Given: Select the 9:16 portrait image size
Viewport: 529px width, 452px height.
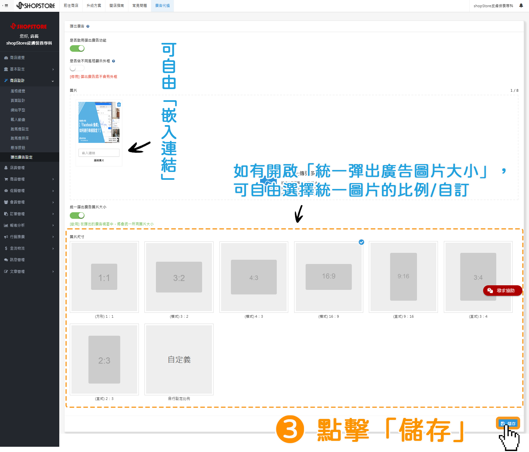Looking at the screenshot, I should [403, 277].
